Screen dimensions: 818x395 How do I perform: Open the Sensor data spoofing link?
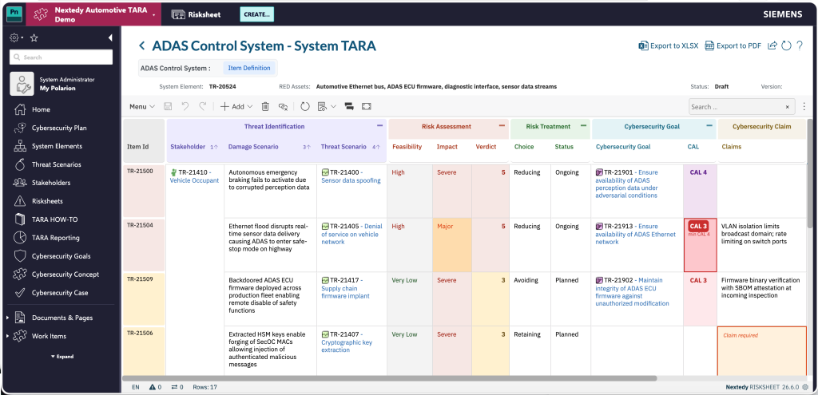(x=351, y=180)
